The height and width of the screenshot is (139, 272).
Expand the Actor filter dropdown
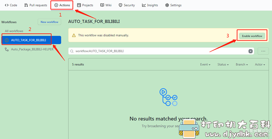[x=260, y=64]
